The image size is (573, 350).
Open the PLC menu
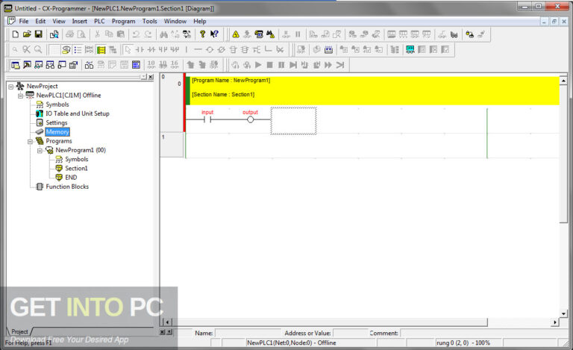click(x=99, y=21)
